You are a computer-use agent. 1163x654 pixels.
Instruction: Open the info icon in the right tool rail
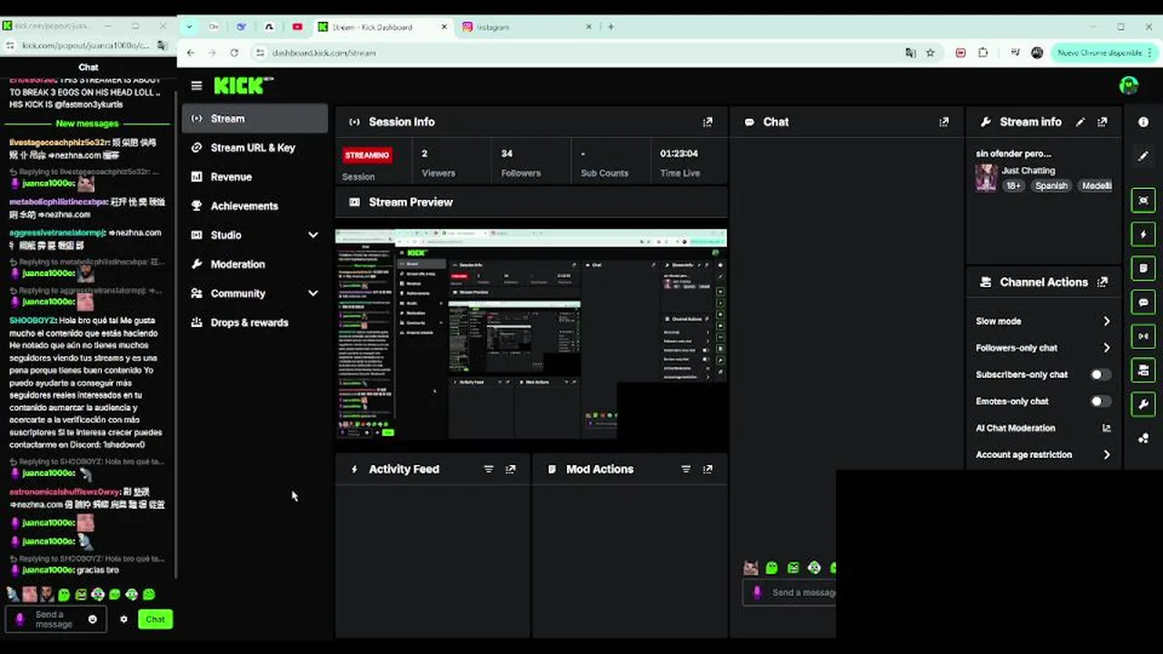[x=1143, y=122]
